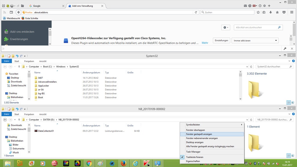This screenshot has width=297, height=167.
Task: Choose Desktop anzeigen menu entry
Action: (x=212, y=142)
